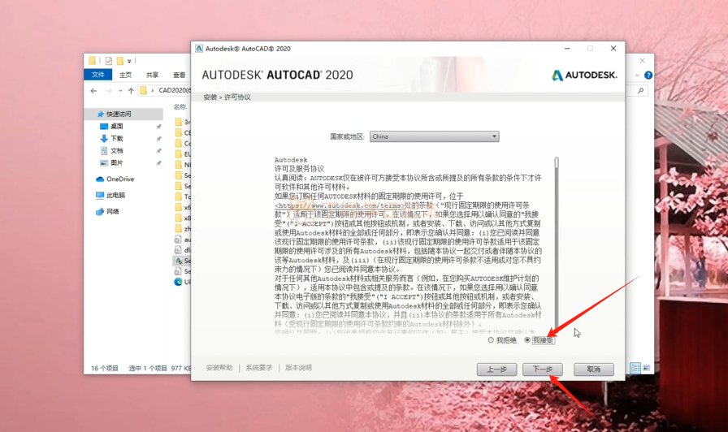Click the pin icon next to 文档
This screenshot has width=728, height=432.
(x=158, y=151)
